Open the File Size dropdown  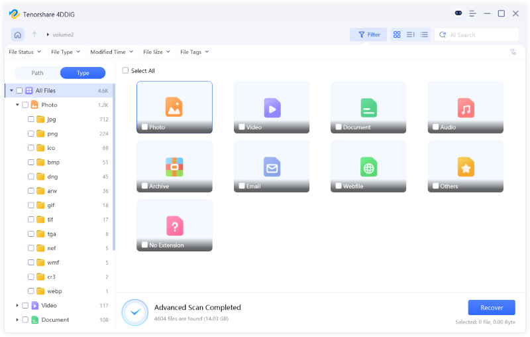(x=156, y=52)
